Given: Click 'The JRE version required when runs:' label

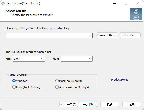Looking at the screenshot, I should pyautogui.click(x=28, y=52).
